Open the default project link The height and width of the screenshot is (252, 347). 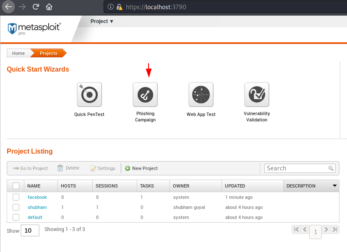[35, 217]
